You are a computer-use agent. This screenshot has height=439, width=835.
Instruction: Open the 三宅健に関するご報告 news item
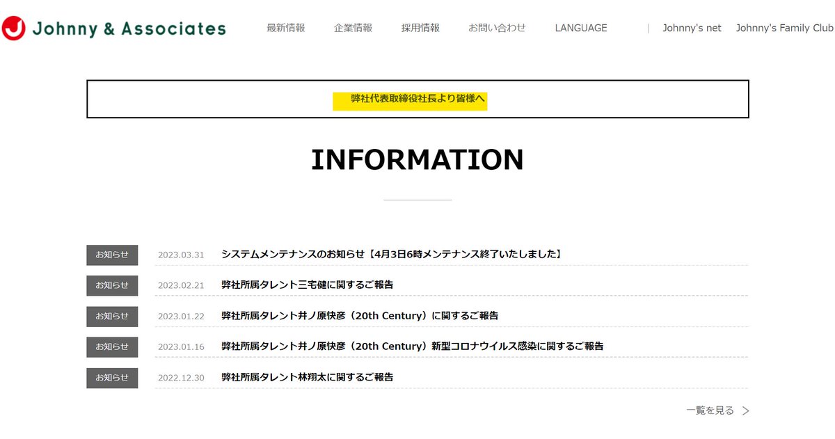tap(308, 285)
